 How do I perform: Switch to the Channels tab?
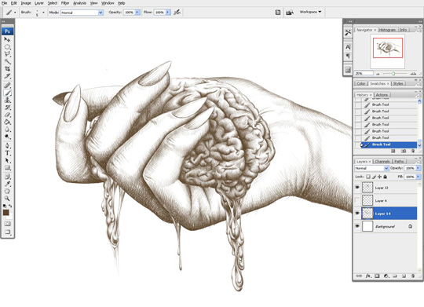pyautogui.click(x=382, y=162)
